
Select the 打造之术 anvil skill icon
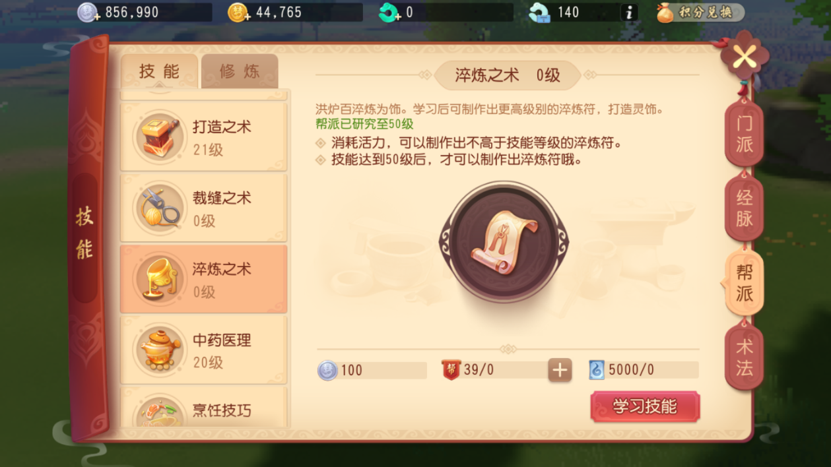tap(158, 137)
